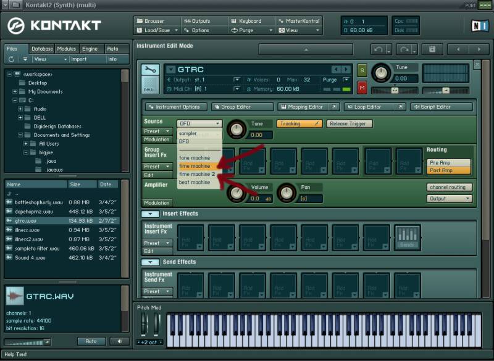The image size is (494, 361).
Task: Open Group Insert Fx Preset dropdown
Action: 157,167
